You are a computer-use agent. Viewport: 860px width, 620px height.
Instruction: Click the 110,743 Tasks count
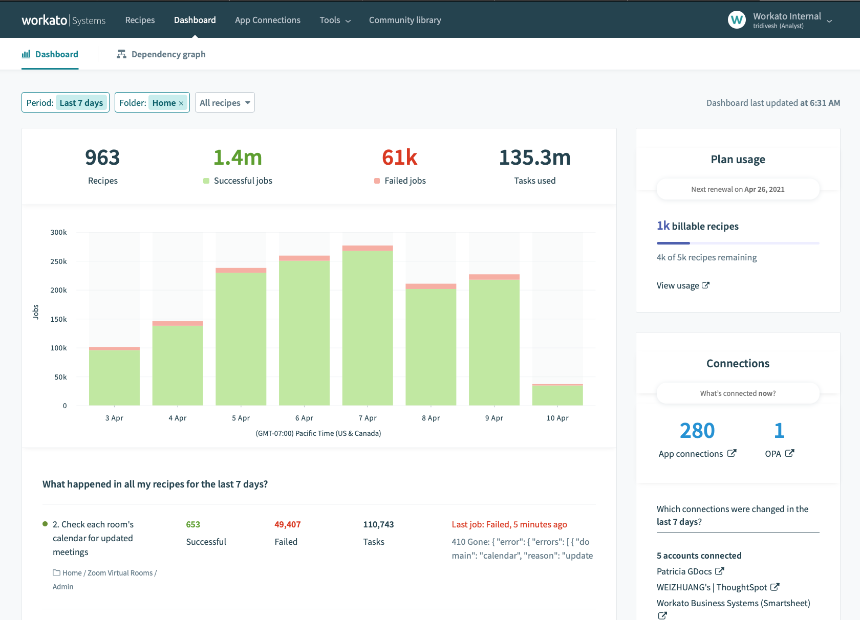pyautogui.click(x=378, y=524)
